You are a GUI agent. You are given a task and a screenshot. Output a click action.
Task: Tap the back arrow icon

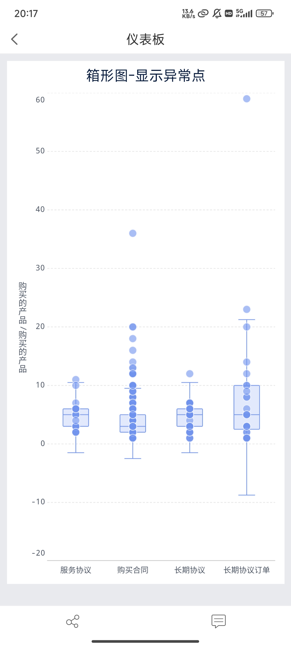click(x=15, y=39)
